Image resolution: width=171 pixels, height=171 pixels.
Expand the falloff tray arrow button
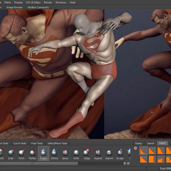(x=135, y=148)
